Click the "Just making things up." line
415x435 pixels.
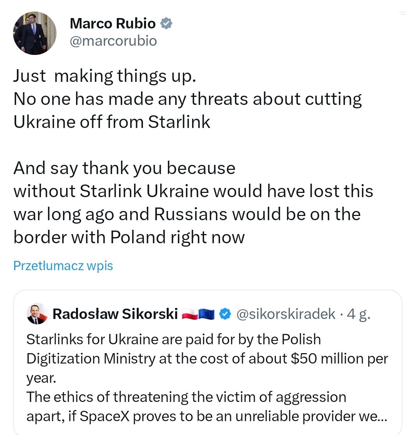105,76
